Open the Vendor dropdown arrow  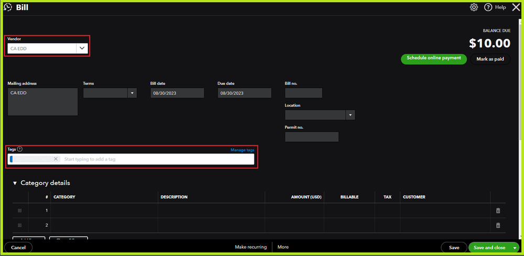tap(82, 48)
